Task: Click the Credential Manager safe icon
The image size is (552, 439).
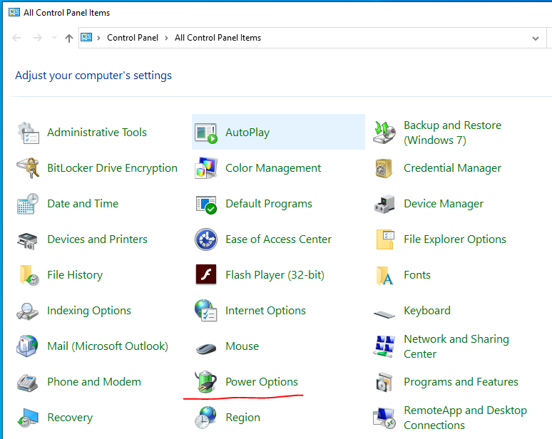Action: [384, 168]
